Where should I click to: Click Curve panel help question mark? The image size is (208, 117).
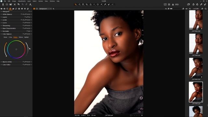pyautogui.click(x=23, y=23)
